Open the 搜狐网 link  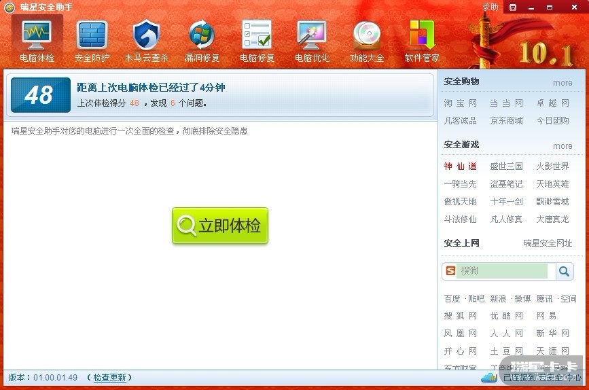(x=460, y=316)
